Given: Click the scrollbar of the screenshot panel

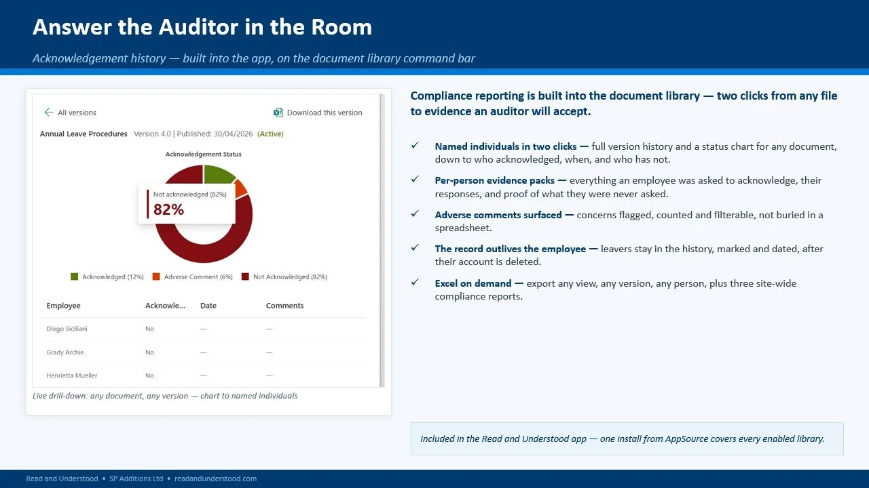Looking at the screenshot, I should coord(382,241).
